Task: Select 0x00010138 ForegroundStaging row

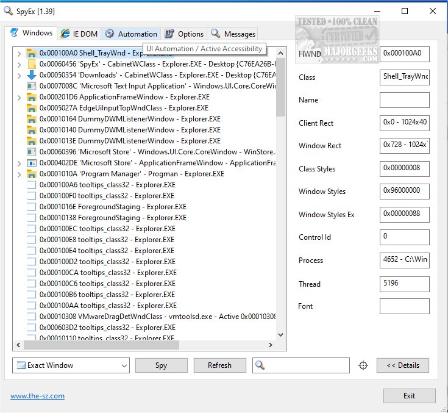Action: (x=113, y=218)
